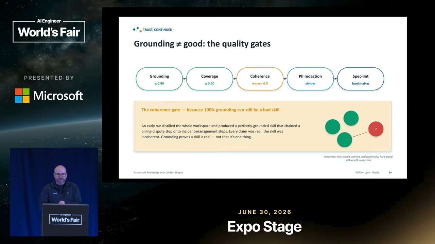Click the podium World's Fair sign
This screenshot has width=435, height=244.
[x=65, y=219]
